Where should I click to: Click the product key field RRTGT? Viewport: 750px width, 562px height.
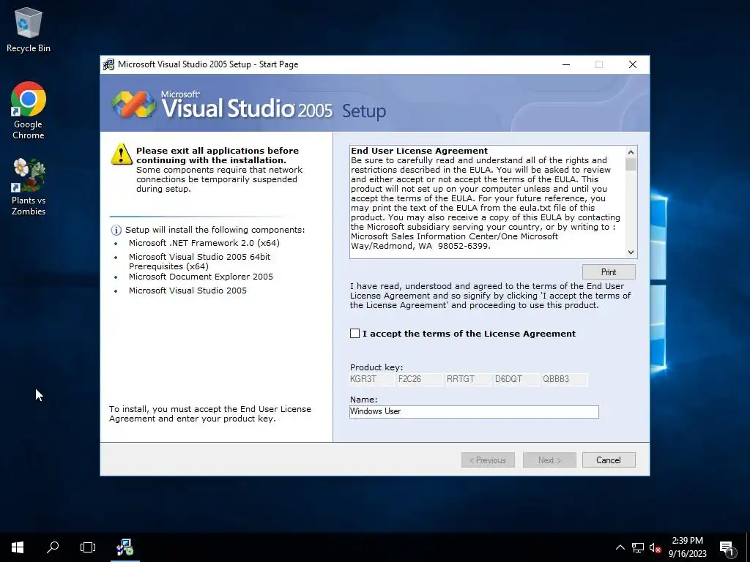[x=468, y=380]
